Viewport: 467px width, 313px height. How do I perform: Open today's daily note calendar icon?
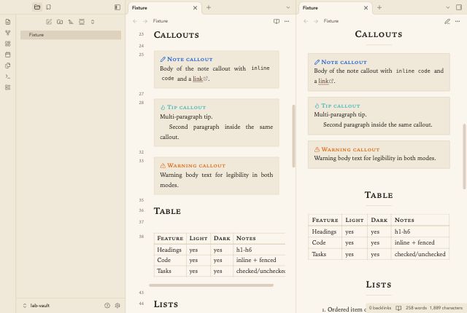point(8,55)
